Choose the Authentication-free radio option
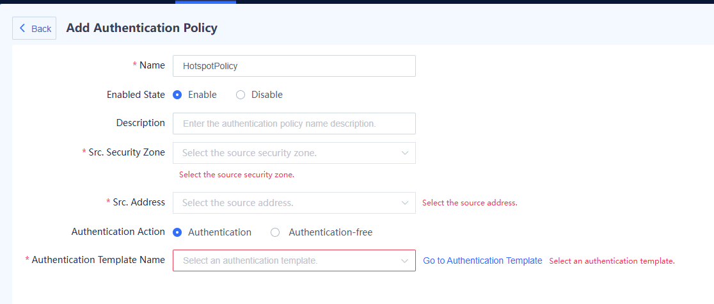 [x=275, y=232]
